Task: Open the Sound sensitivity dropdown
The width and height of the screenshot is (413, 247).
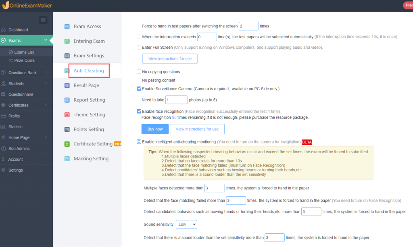Action: coord(186,224)
